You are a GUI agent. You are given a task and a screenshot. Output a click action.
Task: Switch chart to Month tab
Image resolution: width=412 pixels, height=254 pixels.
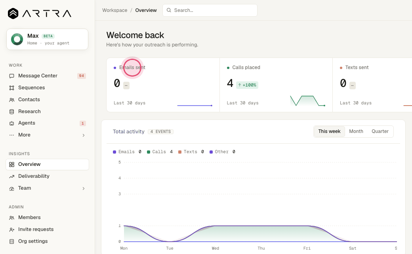point(356,131)
